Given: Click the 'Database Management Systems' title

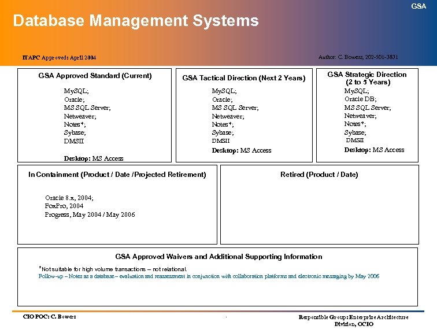Looking at the screenshot, I should [x=136, y=21].
